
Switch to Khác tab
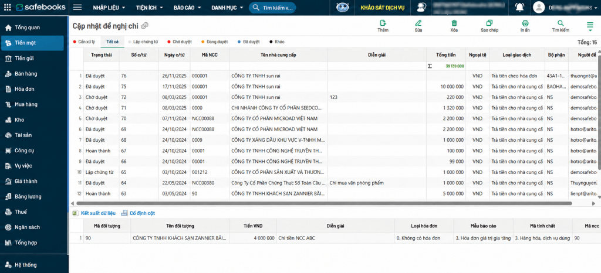click(277, 42)
